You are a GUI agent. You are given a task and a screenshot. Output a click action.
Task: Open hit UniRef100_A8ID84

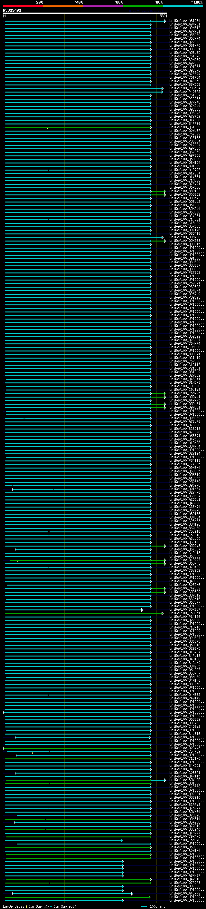click(184, 21)
